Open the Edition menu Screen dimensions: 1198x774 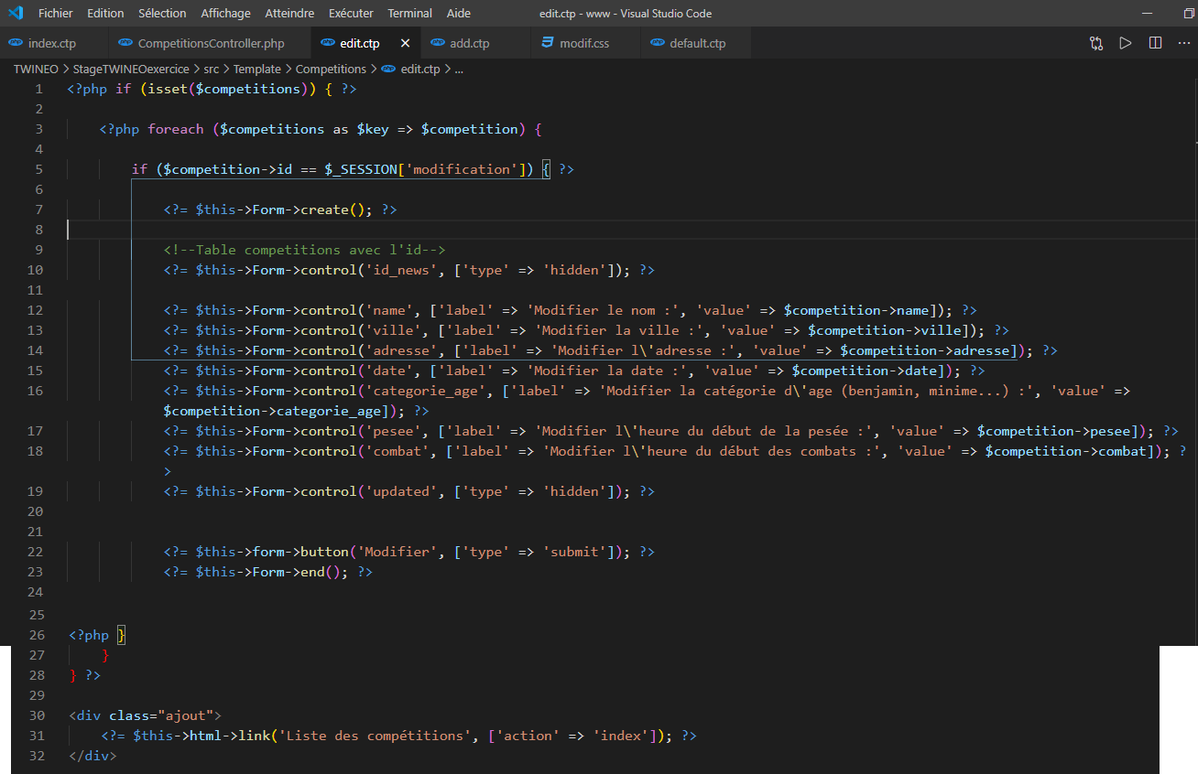pyautogui.click(x=105, y=13)
